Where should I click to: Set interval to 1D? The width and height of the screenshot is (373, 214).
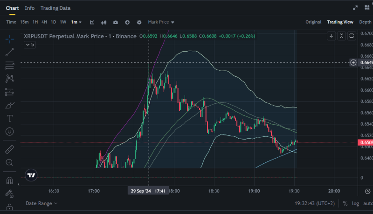[x=54, y=22]
